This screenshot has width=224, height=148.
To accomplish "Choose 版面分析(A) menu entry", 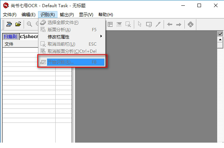I will [72, 30].
